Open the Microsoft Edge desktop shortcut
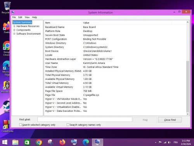Image resolution: width=194 pixels, height=146 pixels. click(6, 68)
